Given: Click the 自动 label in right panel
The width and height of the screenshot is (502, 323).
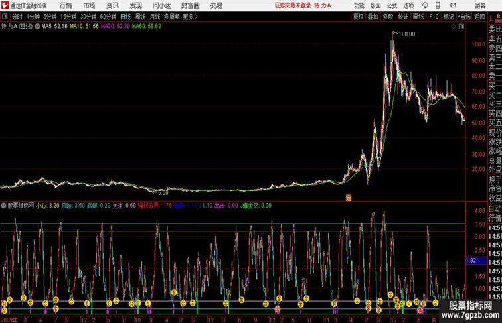Looking at the screenshot, I should click(x=495, y=208).
